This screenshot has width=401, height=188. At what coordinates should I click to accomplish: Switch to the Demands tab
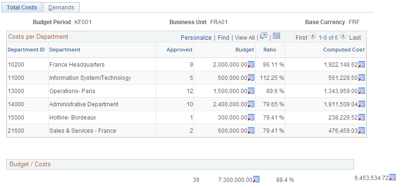[x=61, y=8]
